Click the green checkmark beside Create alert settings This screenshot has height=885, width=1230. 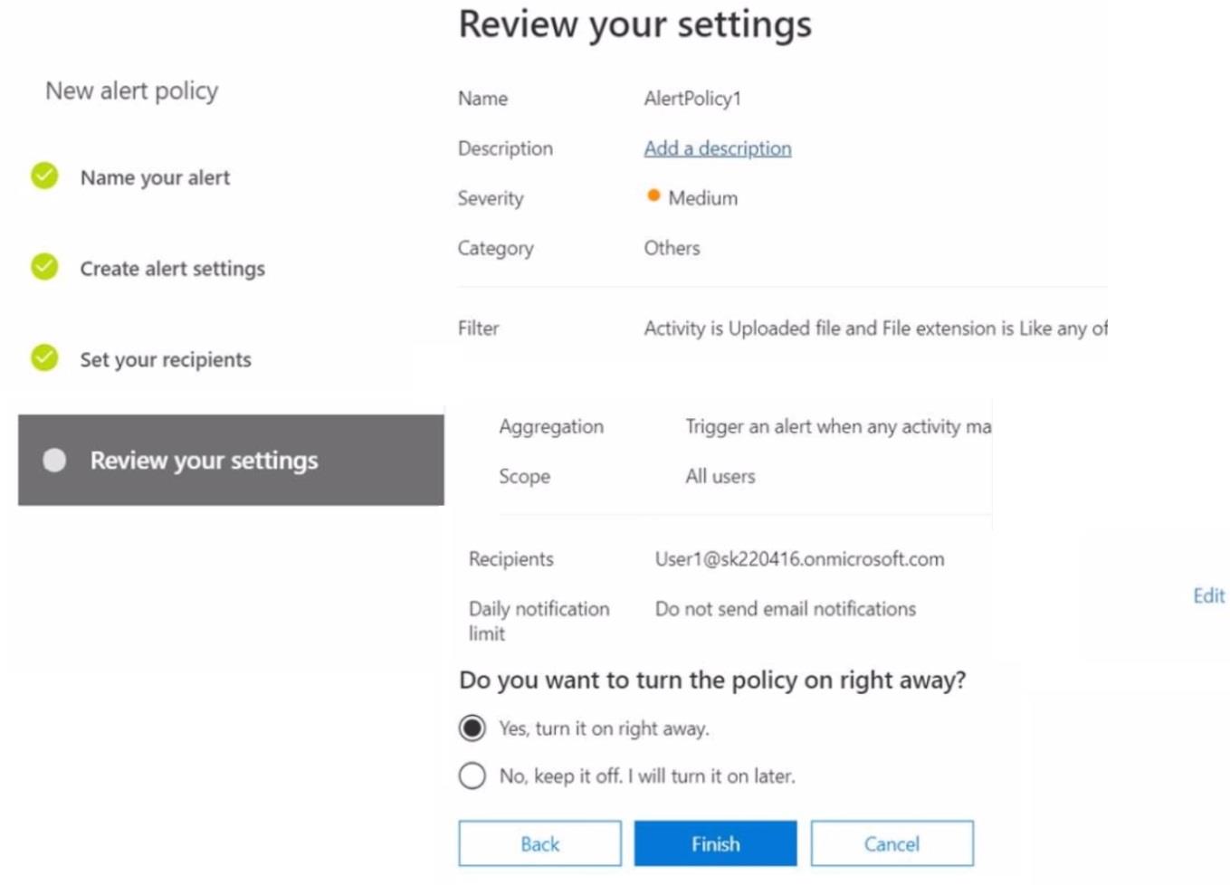coord(44,267)
